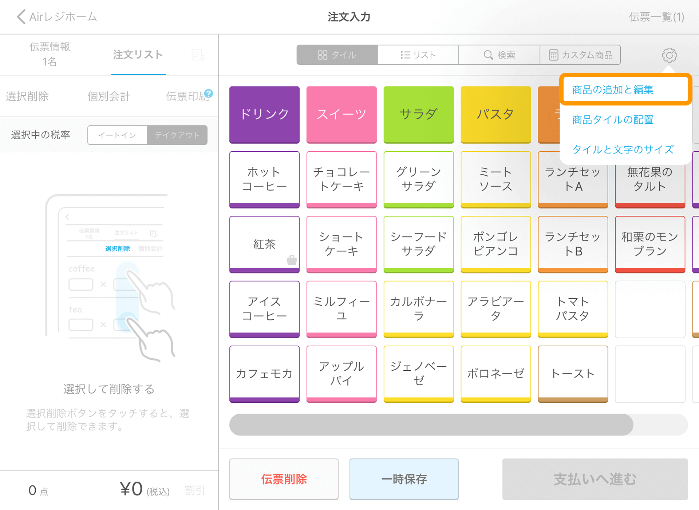Screen dimensions: 699x510
Task: Click the 一時保存 button
Action: (404, 479)
